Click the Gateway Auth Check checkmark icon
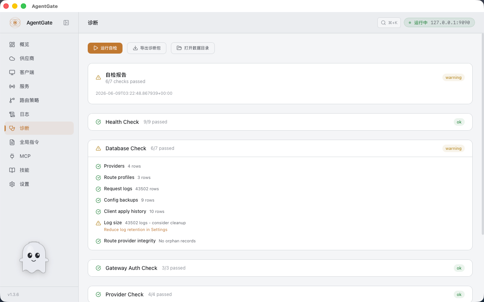The width and height of the screenshot is (484, 302). click(x=98, y=268)
